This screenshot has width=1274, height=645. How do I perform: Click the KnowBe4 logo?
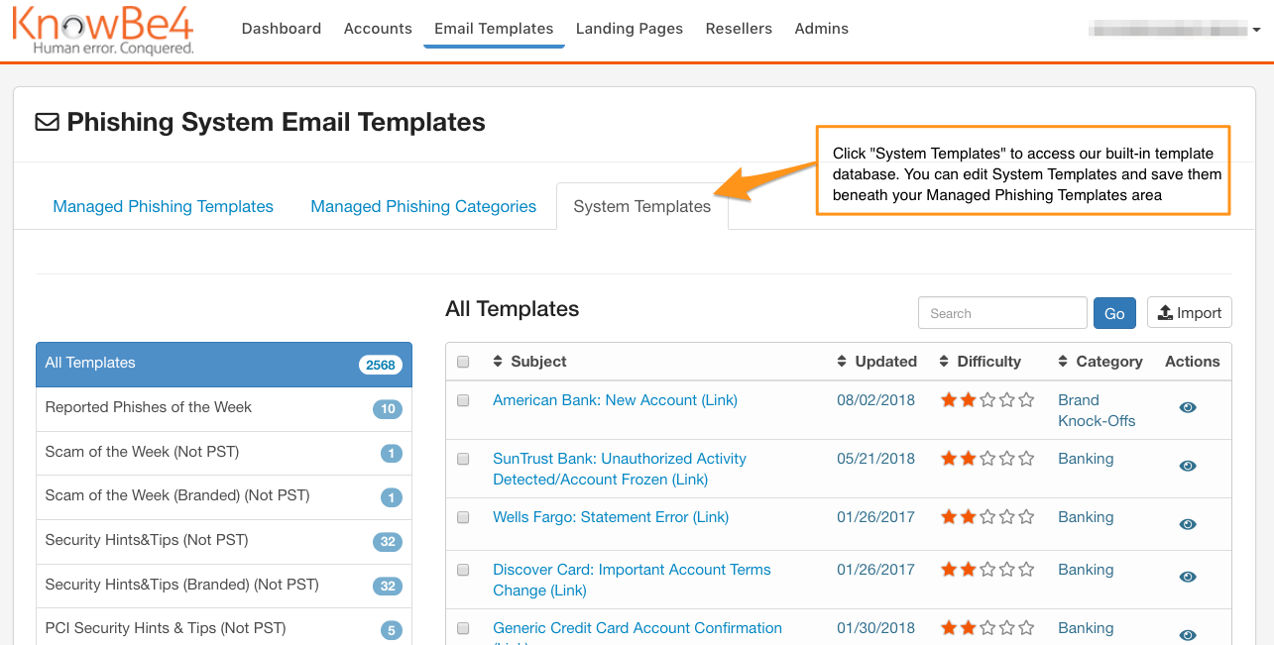tap(103, 30)
